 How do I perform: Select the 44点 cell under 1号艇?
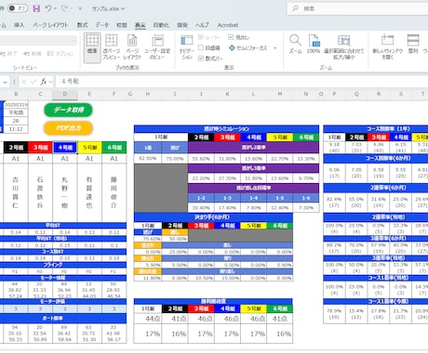pos(148,319)
